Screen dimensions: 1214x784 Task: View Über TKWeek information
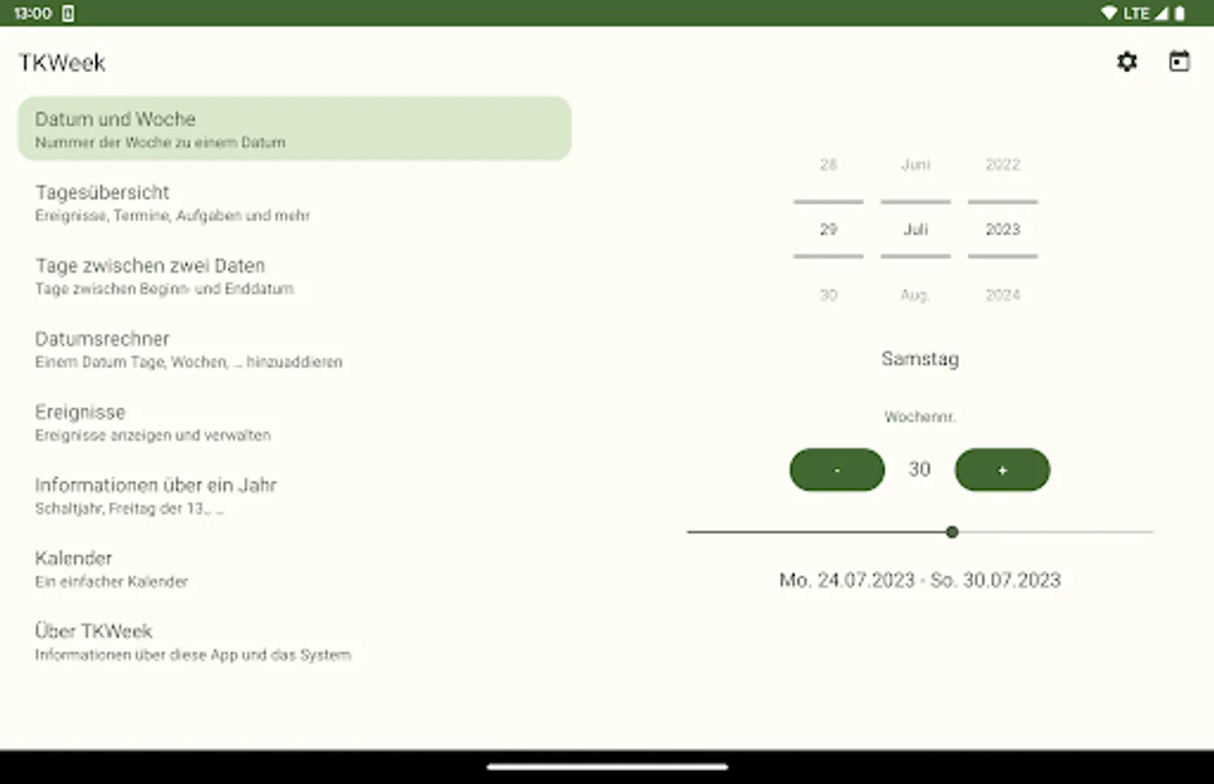pyautogui.click(x=295, y=641)
